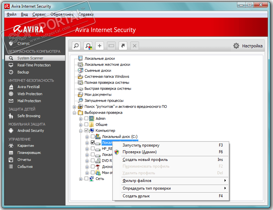Choose Проверка (Админ) context menu entry

pyautogui.click(x=171, y=152)
